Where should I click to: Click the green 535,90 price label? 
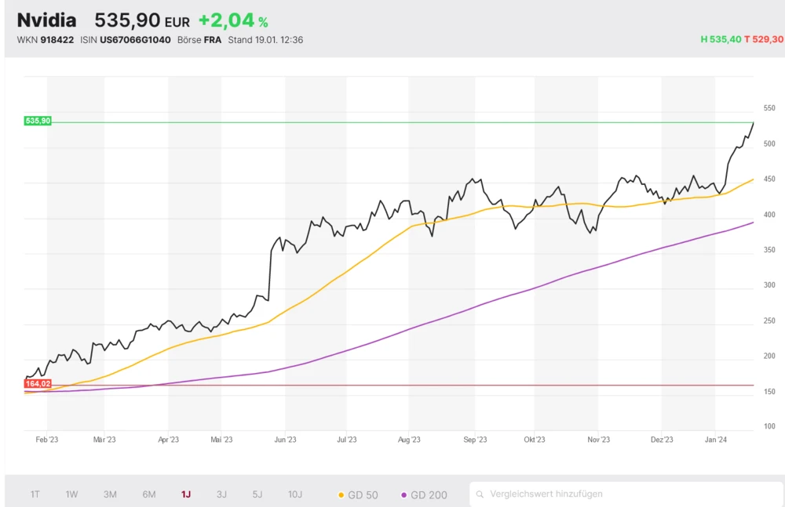click(x=38, y=121)
